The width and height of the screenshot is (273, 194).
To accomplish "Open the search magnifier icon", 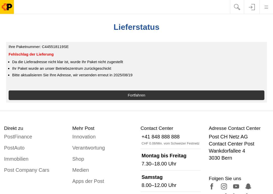I will (x=237, y=7).
